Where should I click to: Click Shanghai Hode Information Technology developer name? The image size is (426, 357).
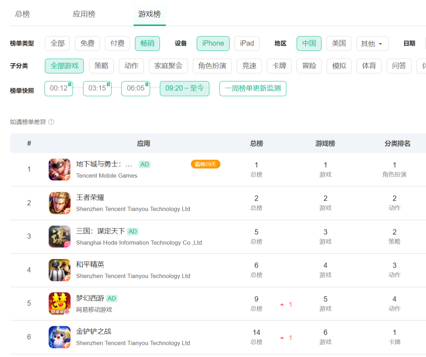pyautogui.click(x=140, y=243)
